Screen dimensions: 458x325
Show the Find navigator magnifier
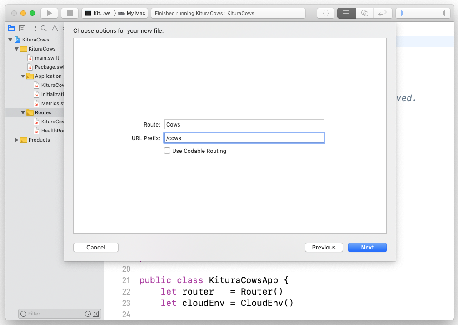tap(44, 28)
